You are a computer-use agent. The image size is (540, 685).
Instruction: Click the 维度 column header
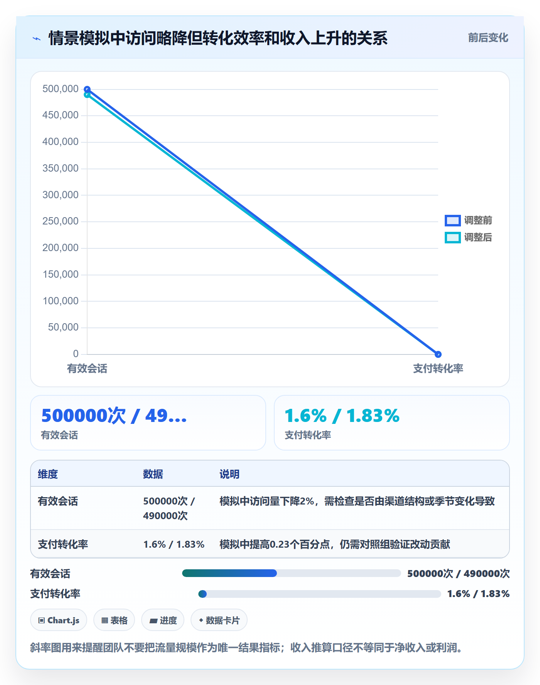(48, 474)
